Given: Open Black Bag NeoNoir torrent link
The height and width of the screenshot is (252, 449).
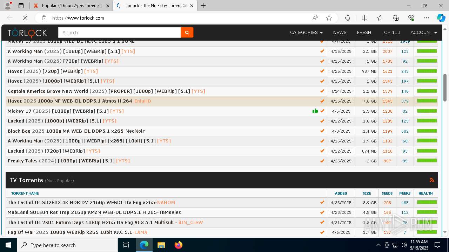Looking at the screenshot, I should click(x=76, y=131).
